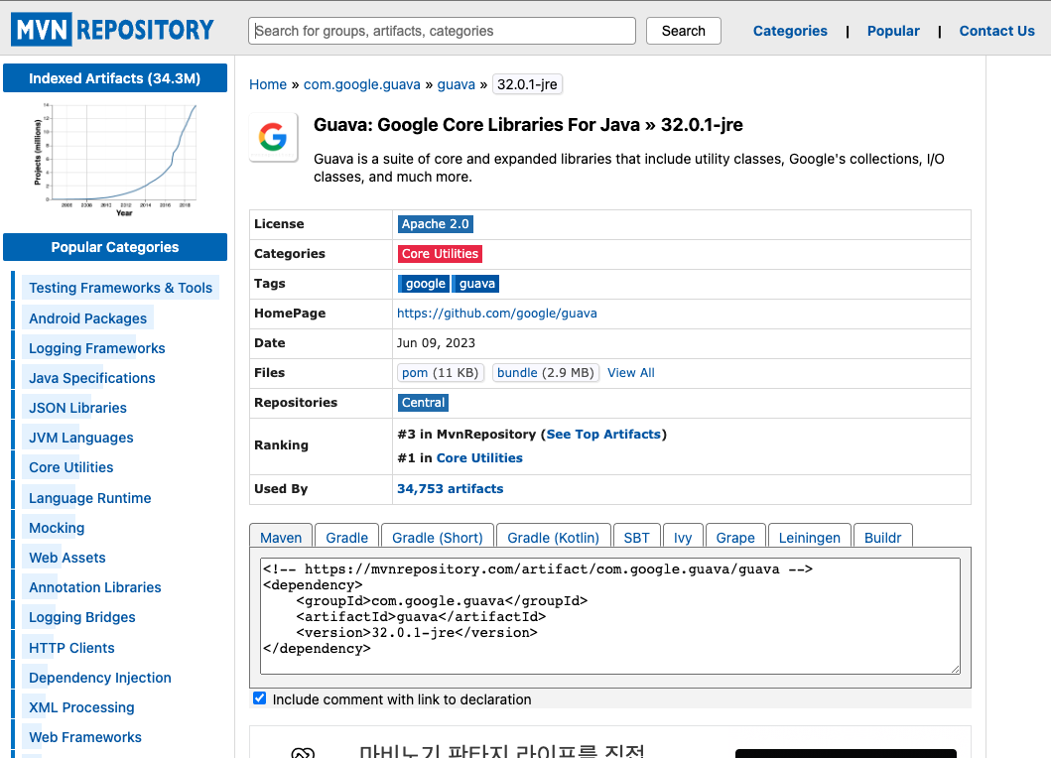This screenshot has width=1051, height=758.
Task: Click the Search button
Action: (683, 31)
